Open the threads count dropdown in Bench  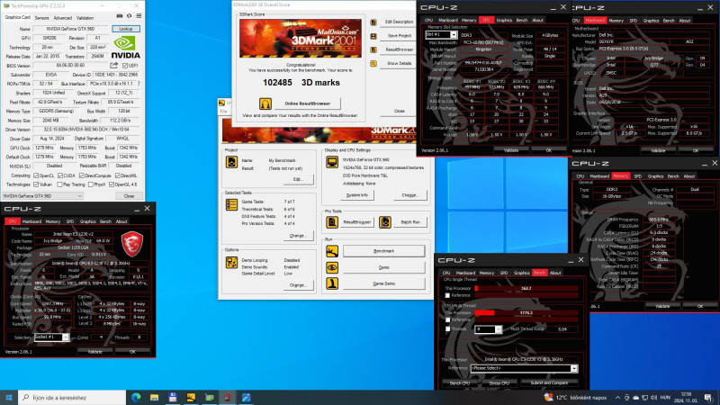click(x=488, y=329)
